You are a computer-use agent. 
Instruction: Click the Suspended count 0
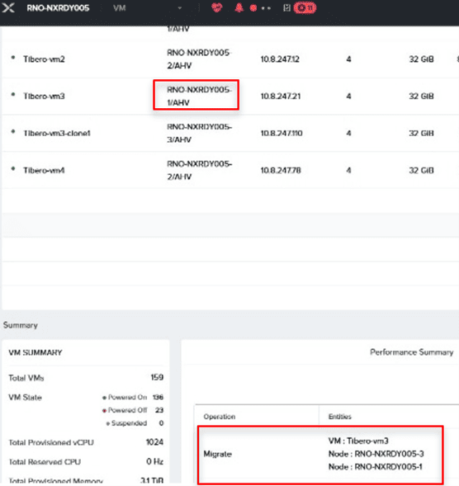[x=161, y=423]
